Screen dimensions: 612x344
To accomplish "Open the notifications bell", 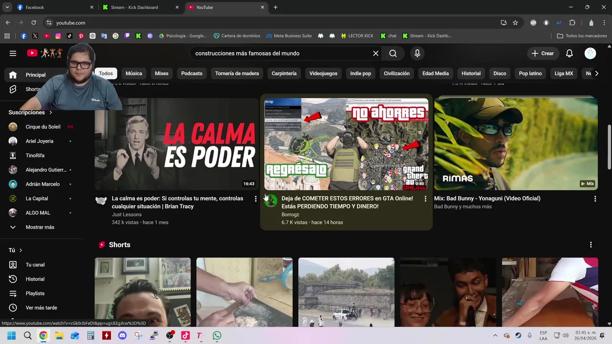I will point(569,54).
